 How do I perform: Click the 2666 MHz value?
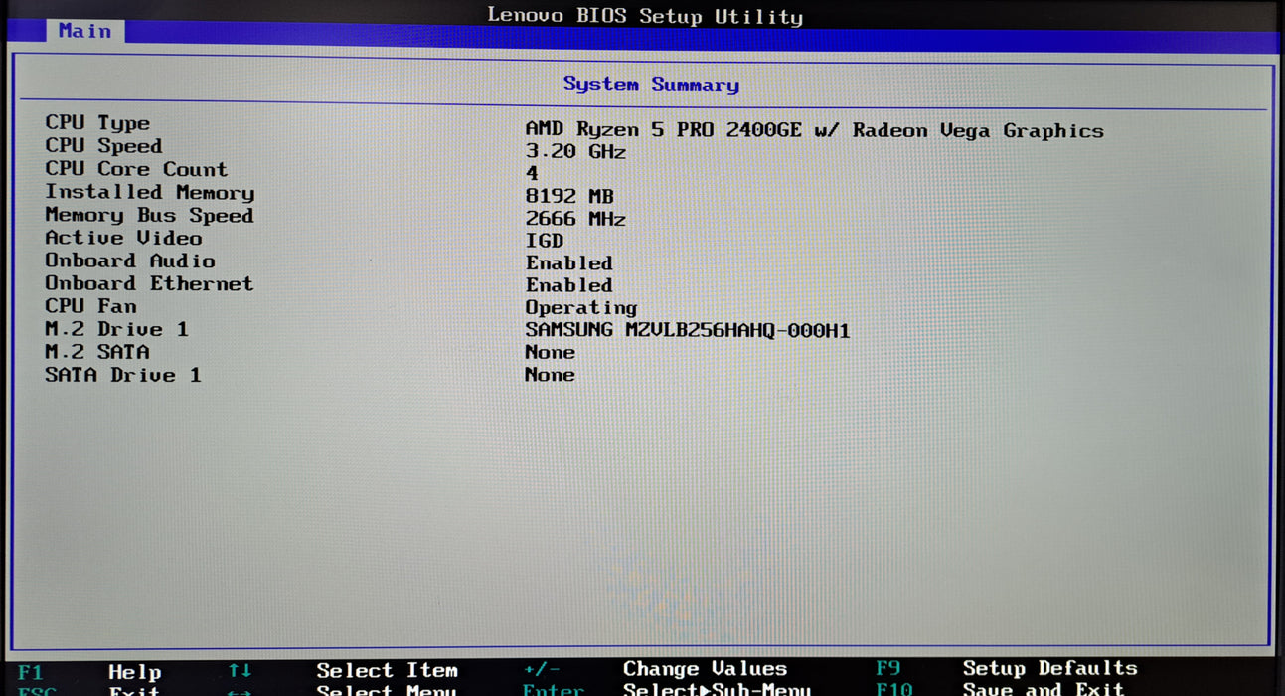[575, 219]
